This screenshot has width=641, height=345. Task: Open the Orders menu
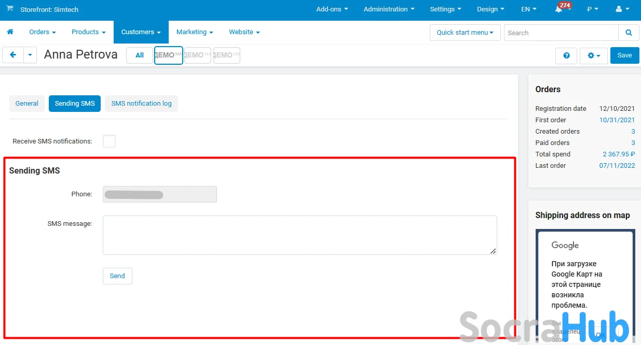[x=43, y=32]
